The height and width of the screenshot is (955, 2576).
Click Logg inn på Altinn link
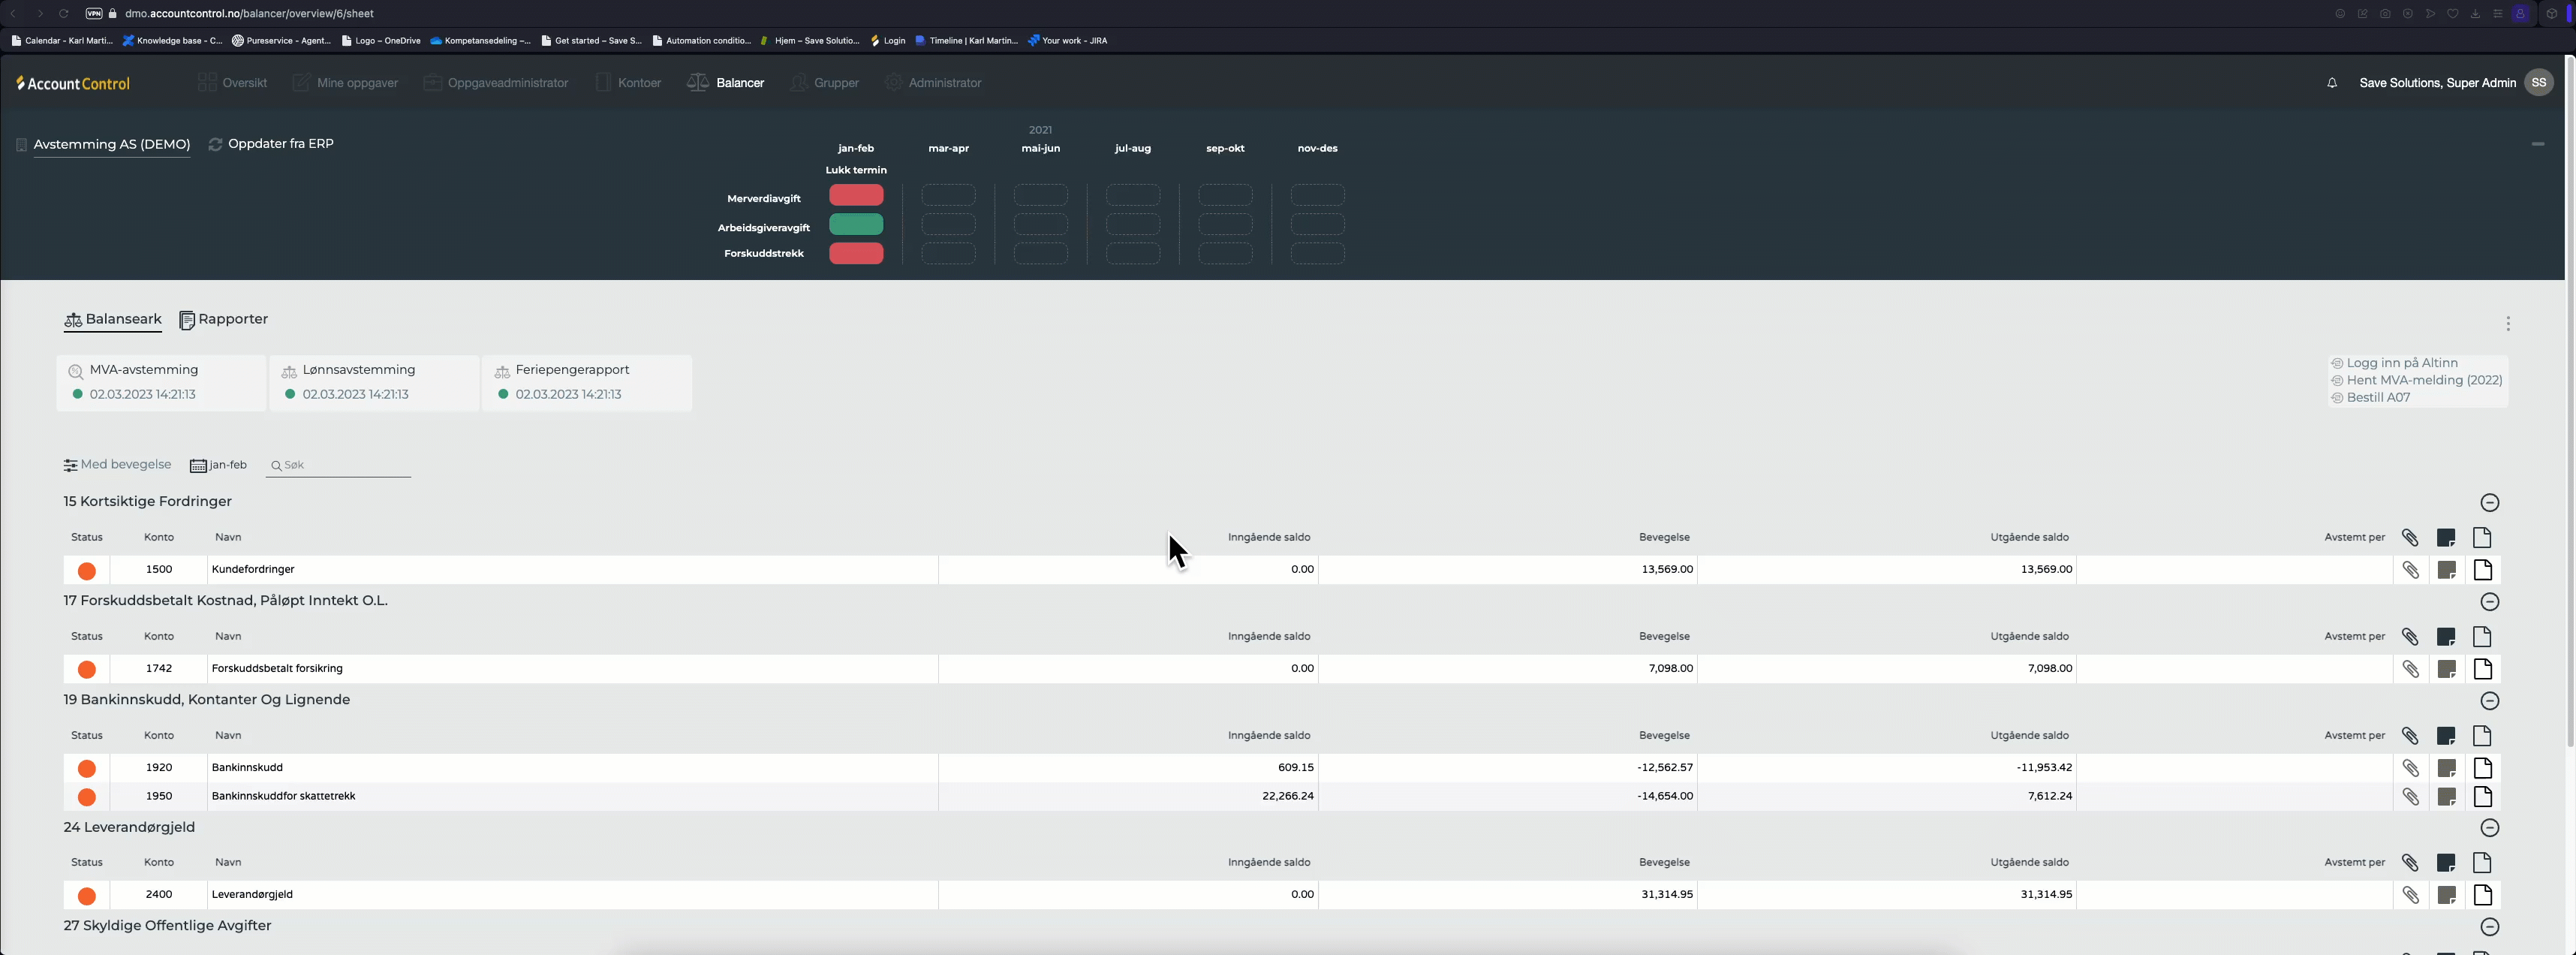[2400, 363]
